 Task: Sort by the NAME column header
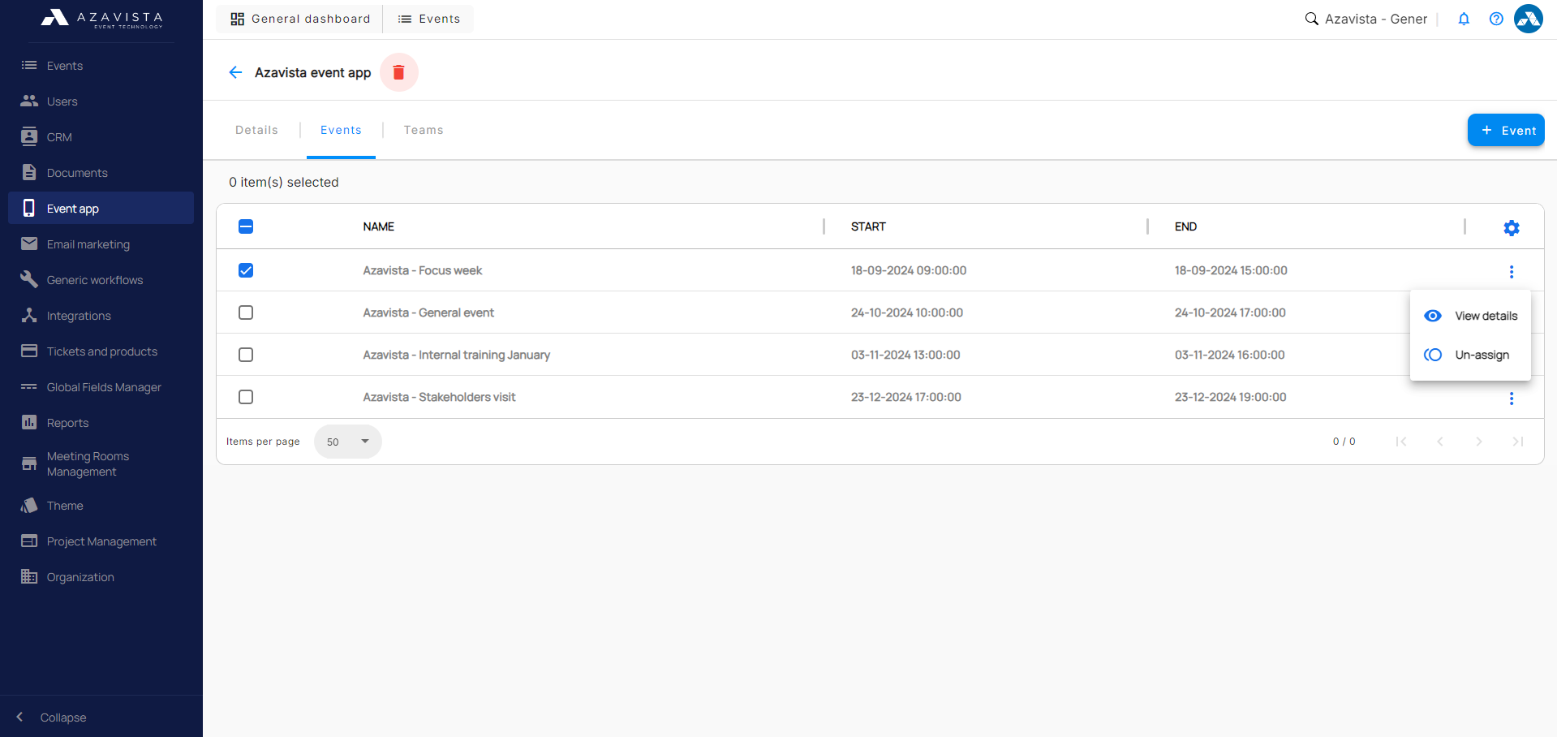(x=379, y=226)
